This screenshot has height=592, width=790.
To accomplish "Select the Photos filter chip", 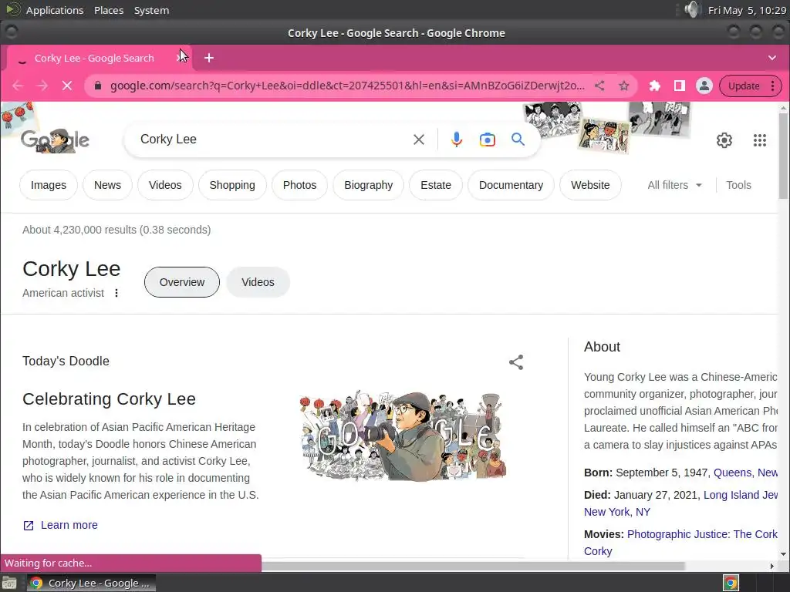I will coord(300,185).
